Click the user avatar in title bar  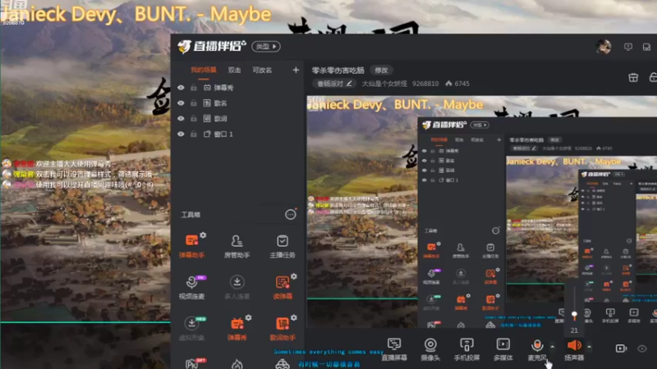coord(604,47)
